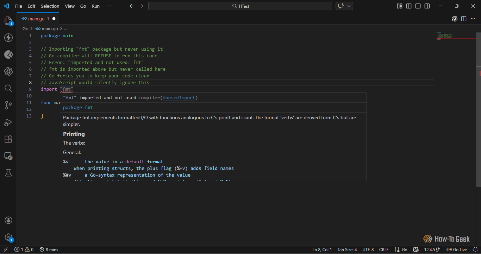The width and height of the screenshot is (481, 254).
Task: Close the unsaved main.go tab dot
Action: pyautogui.click(x=54, y=19)
